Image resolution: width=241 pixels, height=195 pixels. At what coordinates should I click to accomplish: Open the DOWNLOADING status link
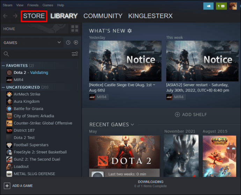pyautogui.click(x=151, y=182)
